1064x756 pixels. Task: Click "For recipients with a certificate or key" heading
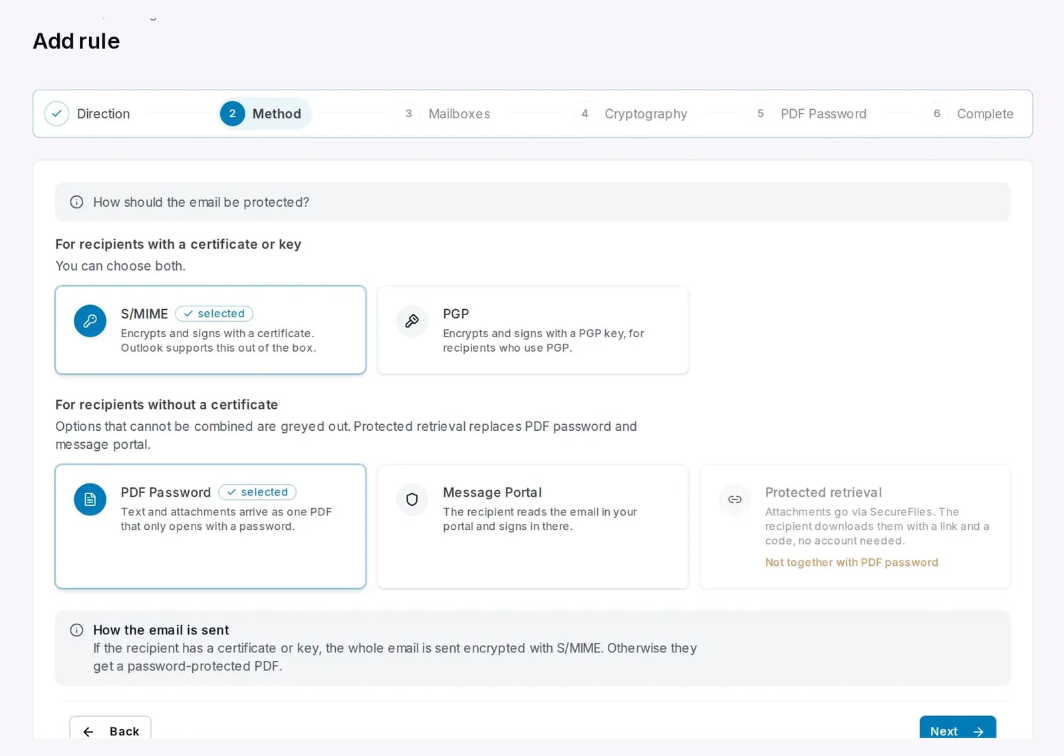[178, 244]
